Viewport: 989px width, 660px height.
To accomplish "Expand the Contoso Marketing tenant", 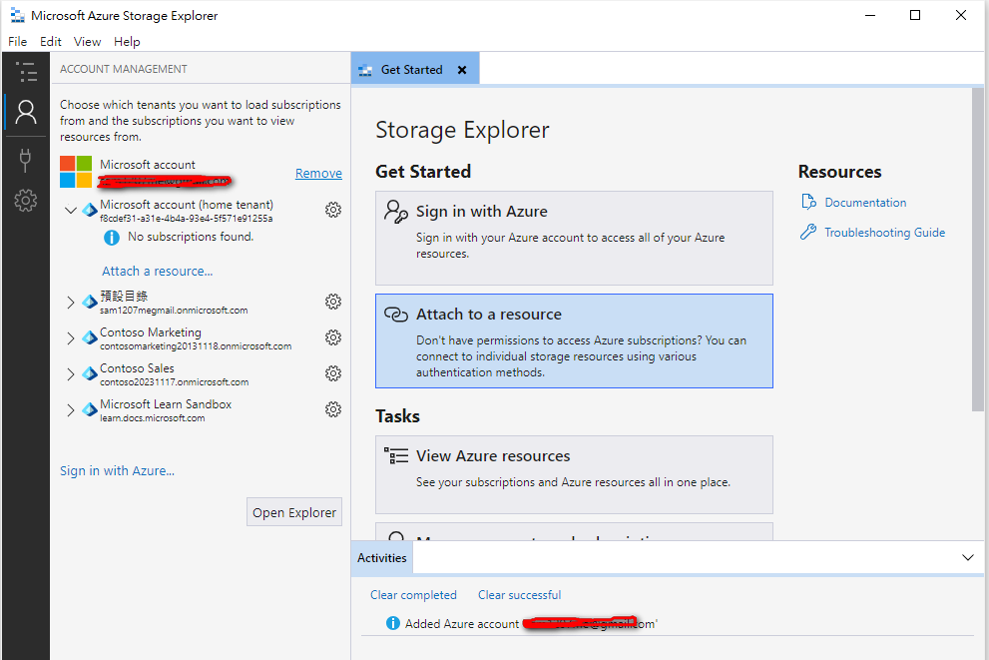I will (x=71, y=338).
